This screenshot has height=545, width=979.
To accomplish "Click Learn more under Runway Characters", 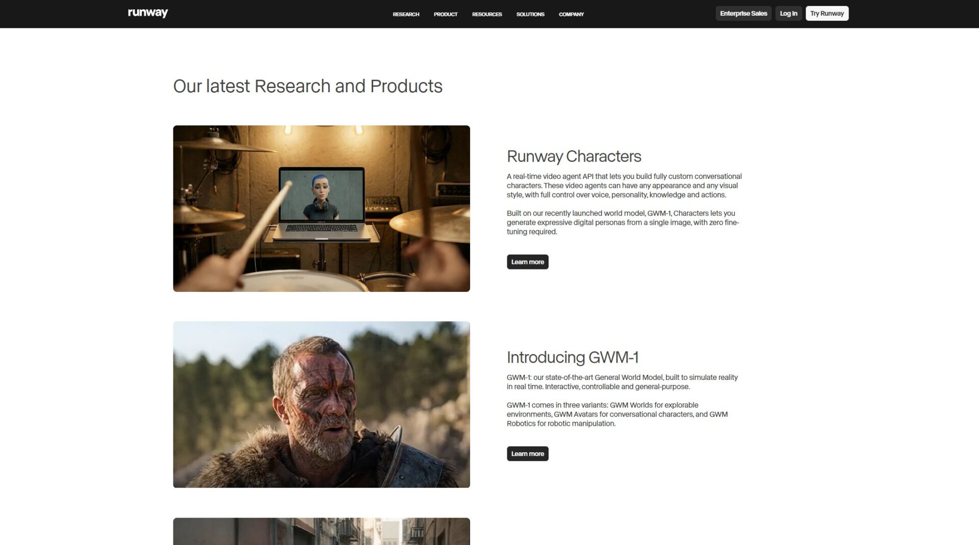I will [527, 262].
